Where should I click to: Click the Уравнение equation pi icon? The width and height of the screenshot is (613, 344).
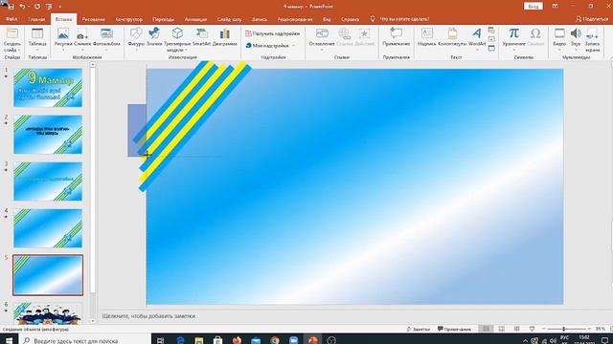pyautogui.click(x=513, y=34)
